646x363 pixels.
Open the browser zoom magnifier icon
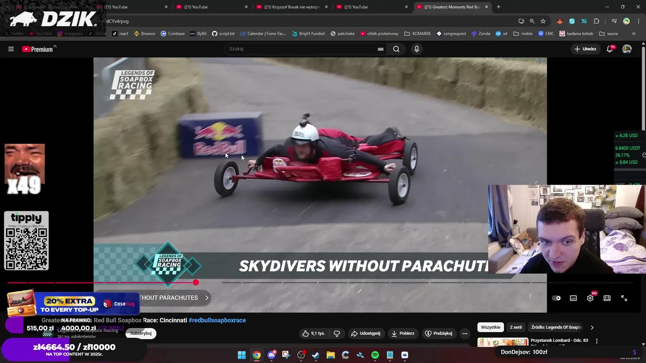pyautogui.click(x=532, y=21)
